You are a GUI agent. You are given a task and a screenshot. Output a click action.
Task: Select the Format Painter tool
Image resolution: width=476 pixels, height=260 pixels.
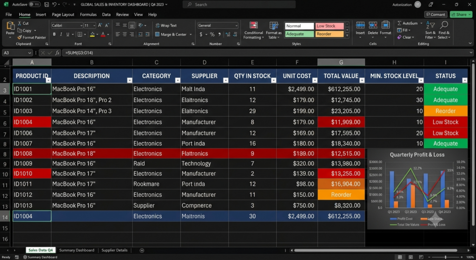click(x=32, y=37)
